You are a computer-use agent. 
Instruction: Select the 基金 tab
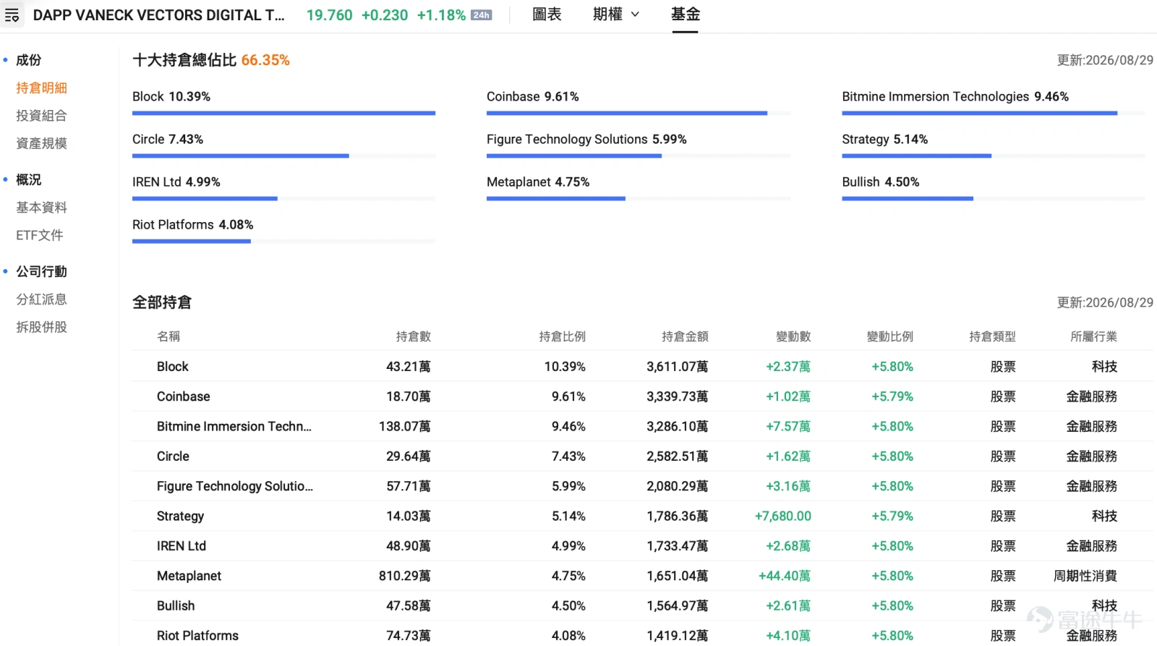point(685,14)
